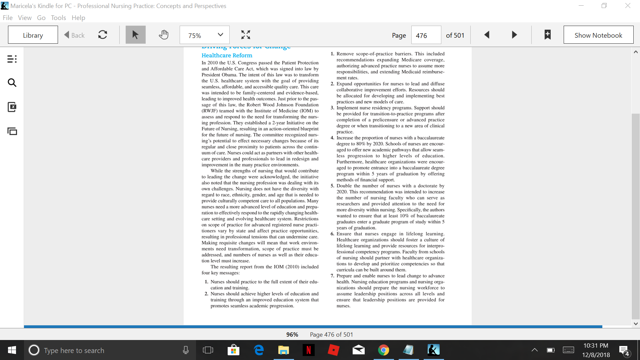Viewport: 640px width, 360px height.
Task: Click the Kindle taskbar icon
Action: tap(434, 350)
